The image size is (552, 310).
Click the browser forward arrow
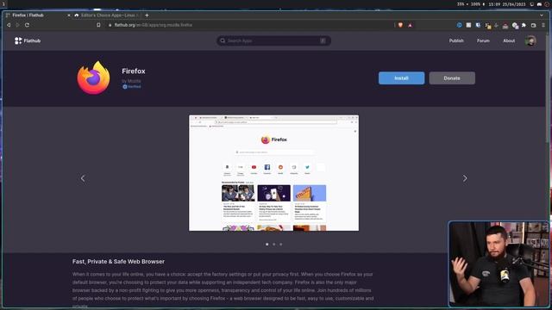pos(17,25)
